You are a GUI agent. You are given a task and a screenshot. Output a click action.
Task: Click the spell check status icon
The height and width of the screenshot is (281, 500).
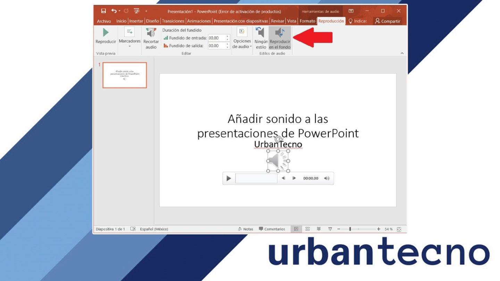pos(133,229)
